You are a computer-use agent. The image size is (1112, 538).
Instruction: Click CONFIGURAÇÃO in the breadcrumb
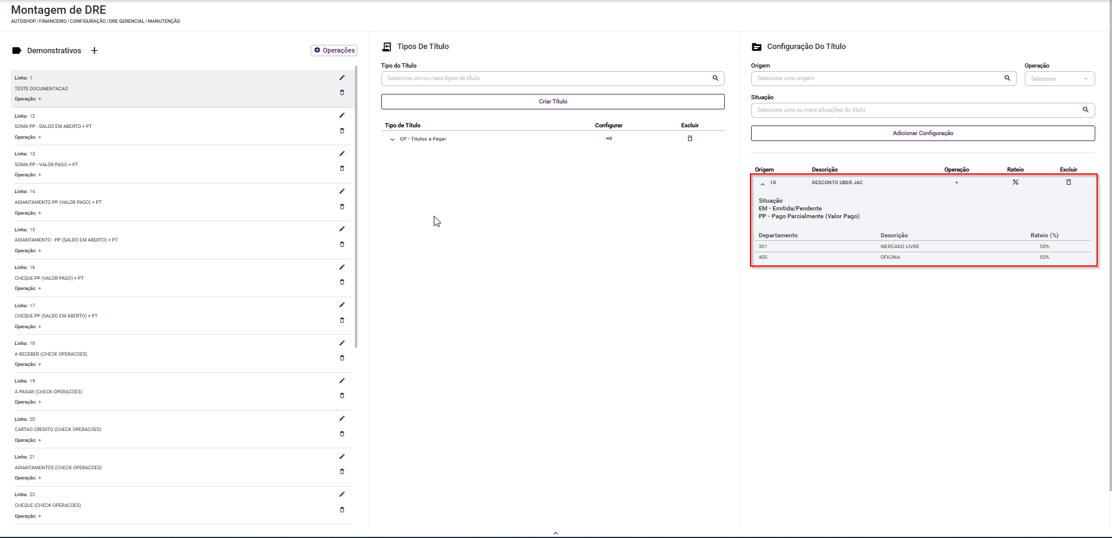tap(88, 22)
